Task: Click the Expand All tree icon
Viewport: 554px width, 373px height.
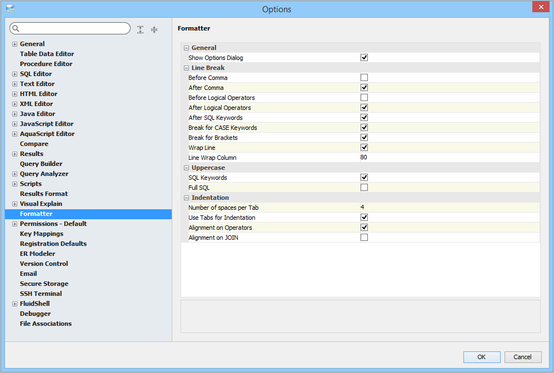Action: pyautogui.click(x=141, y=29)
